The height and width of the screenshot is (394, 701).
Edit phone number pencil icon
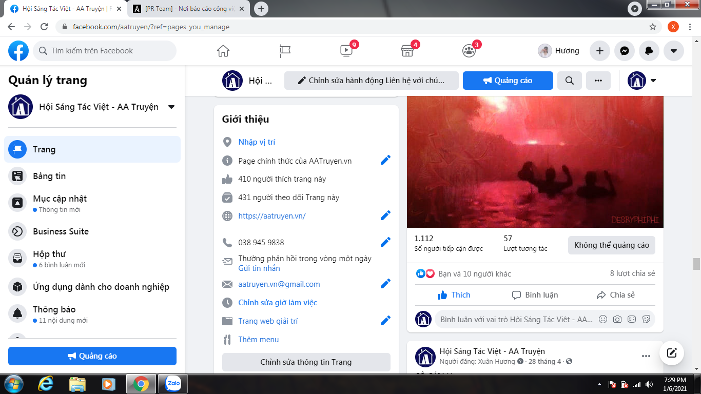385,242
